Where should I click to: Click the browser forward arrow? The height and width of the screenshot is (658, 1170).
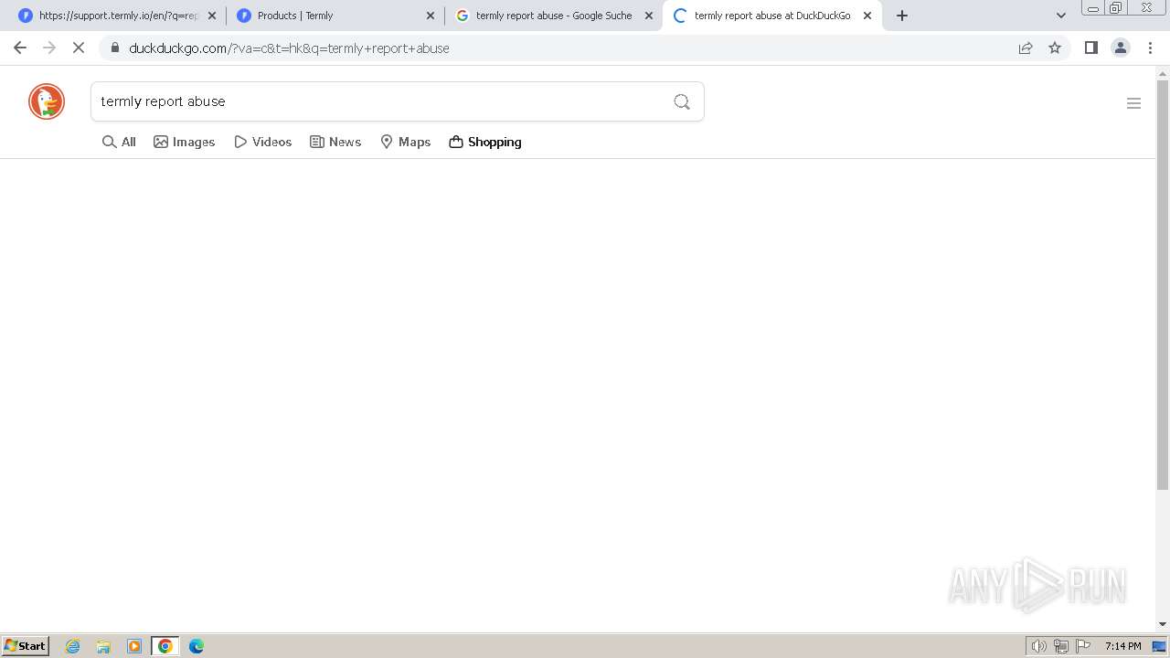point(49,48)
